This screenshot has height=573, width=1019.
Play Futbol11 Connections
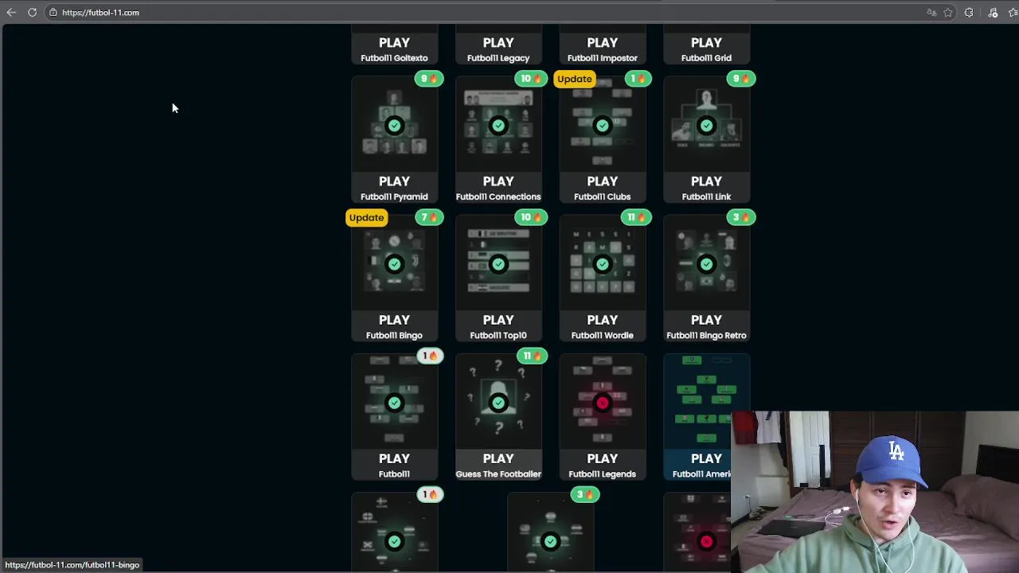click(x=498, y=181)
